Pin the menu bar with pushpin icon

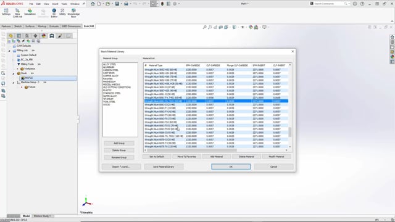[84, 4]
